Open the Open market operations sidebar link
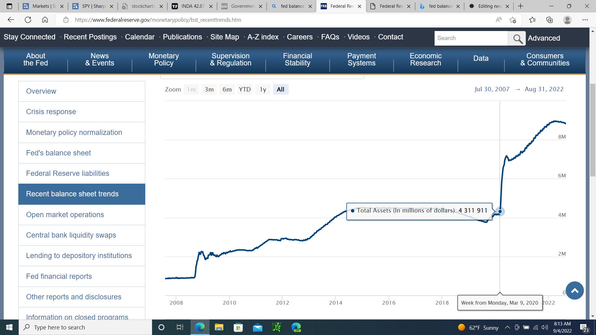 click(x=65, y=215)
